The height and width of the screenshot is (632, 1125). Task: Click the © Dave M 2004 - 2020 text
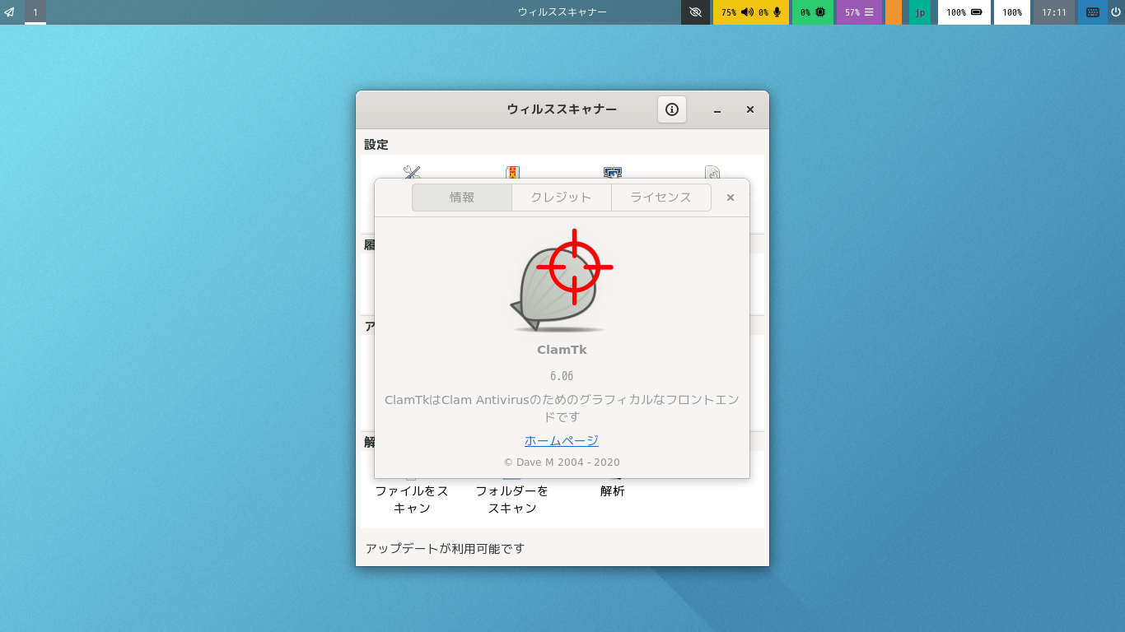[562, 462]
